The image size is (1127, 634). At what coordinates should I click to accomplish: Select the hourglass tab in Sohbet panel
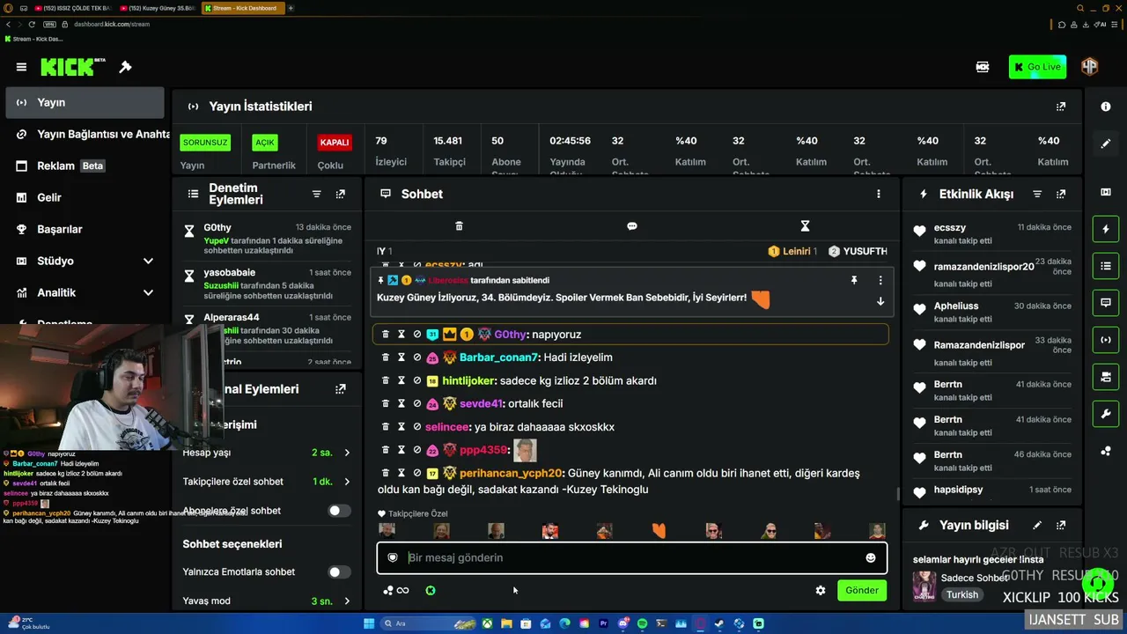[x=805, y=226]
